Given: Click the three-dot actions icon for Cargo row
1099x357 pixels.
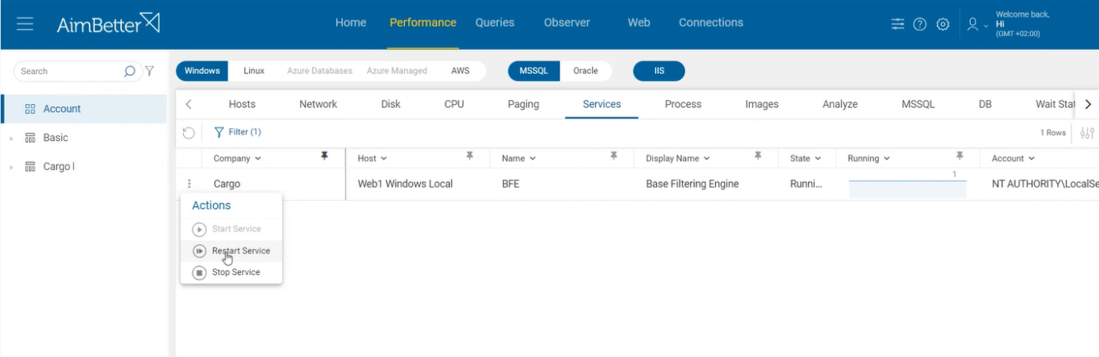Looking at the screenshot, I should (189, 184).
